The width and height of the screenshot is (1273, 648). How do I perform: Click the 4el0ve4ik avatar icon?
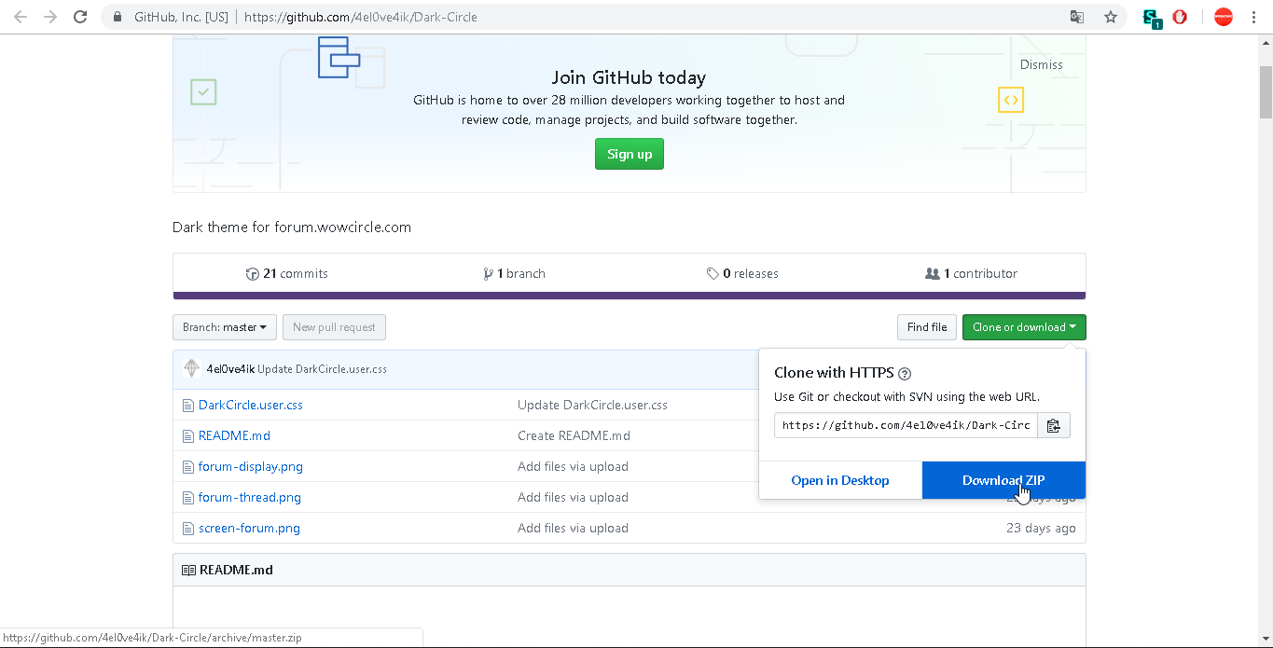[191, 368]
